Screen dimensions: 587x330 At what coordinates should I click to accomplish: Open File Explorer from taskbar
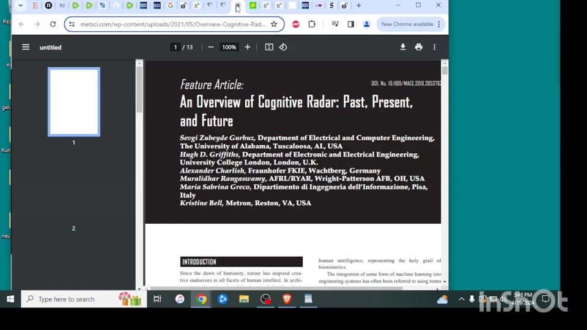[244, 299]
